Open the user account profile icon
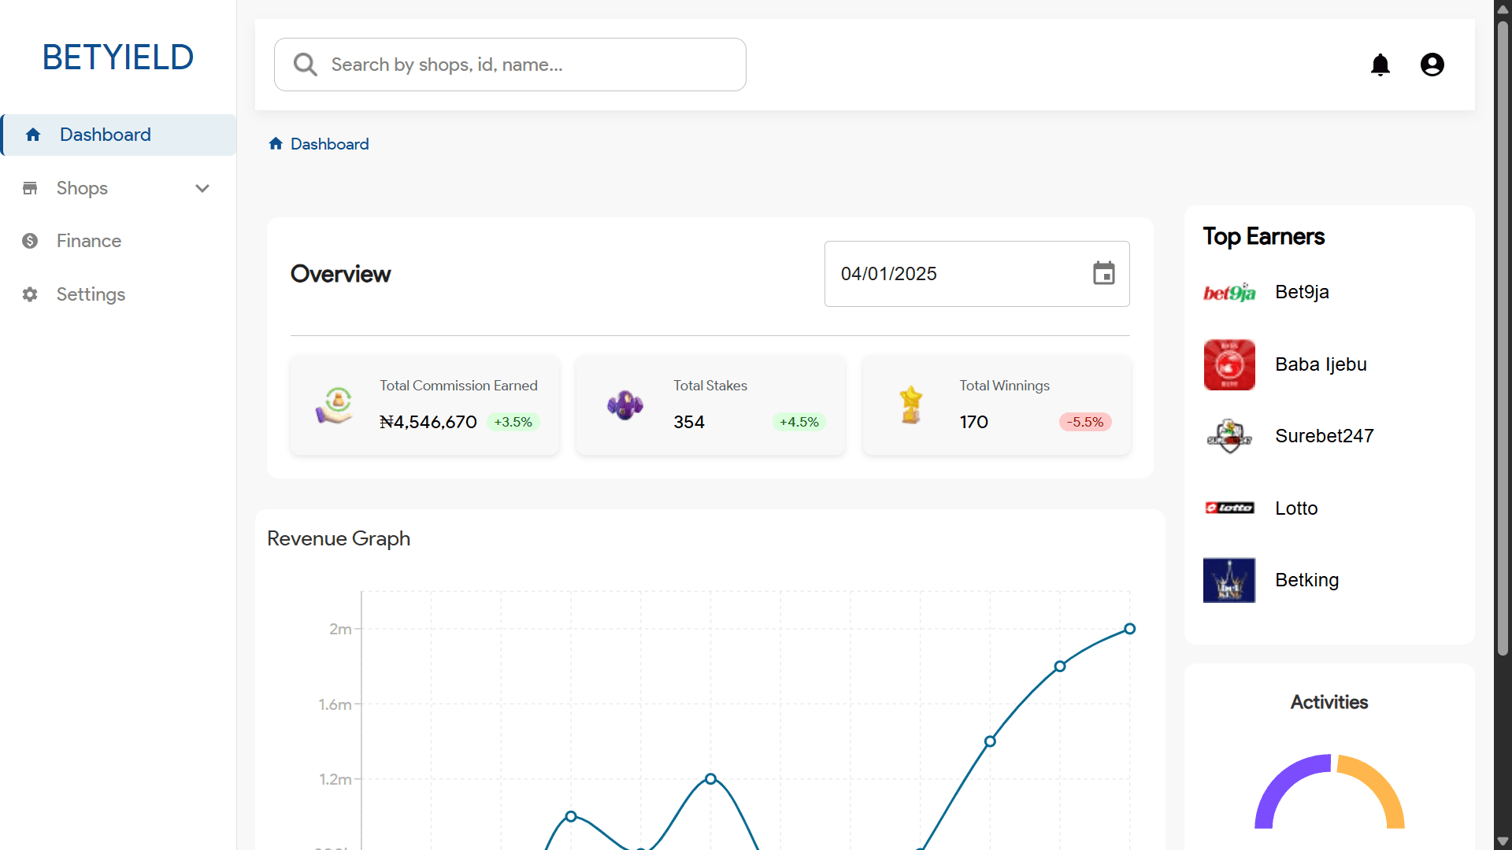This screenshot has width=1512, height=850. pyautogui.click(x=1432, y=65)
